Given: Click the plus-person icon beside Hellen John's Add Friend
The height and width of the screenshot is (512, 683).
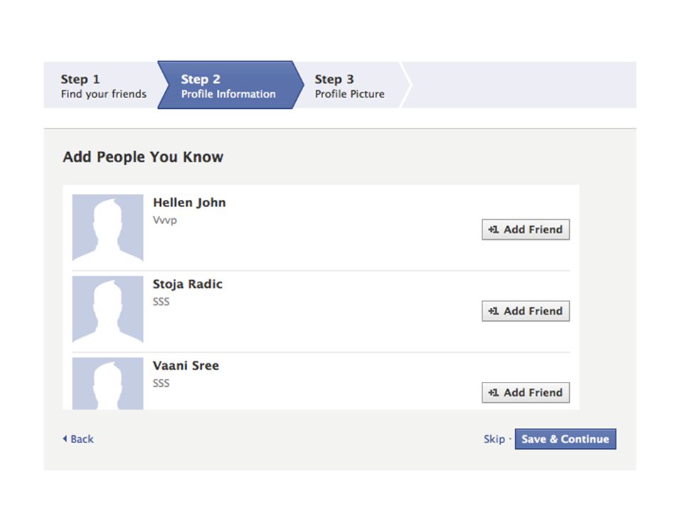Looking at the screenshot, I should pos(493,230).
